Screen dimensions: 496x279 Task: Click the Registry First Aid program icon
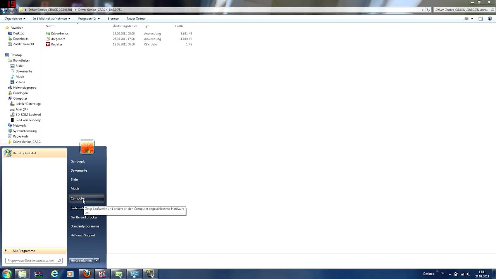(8, 153)
